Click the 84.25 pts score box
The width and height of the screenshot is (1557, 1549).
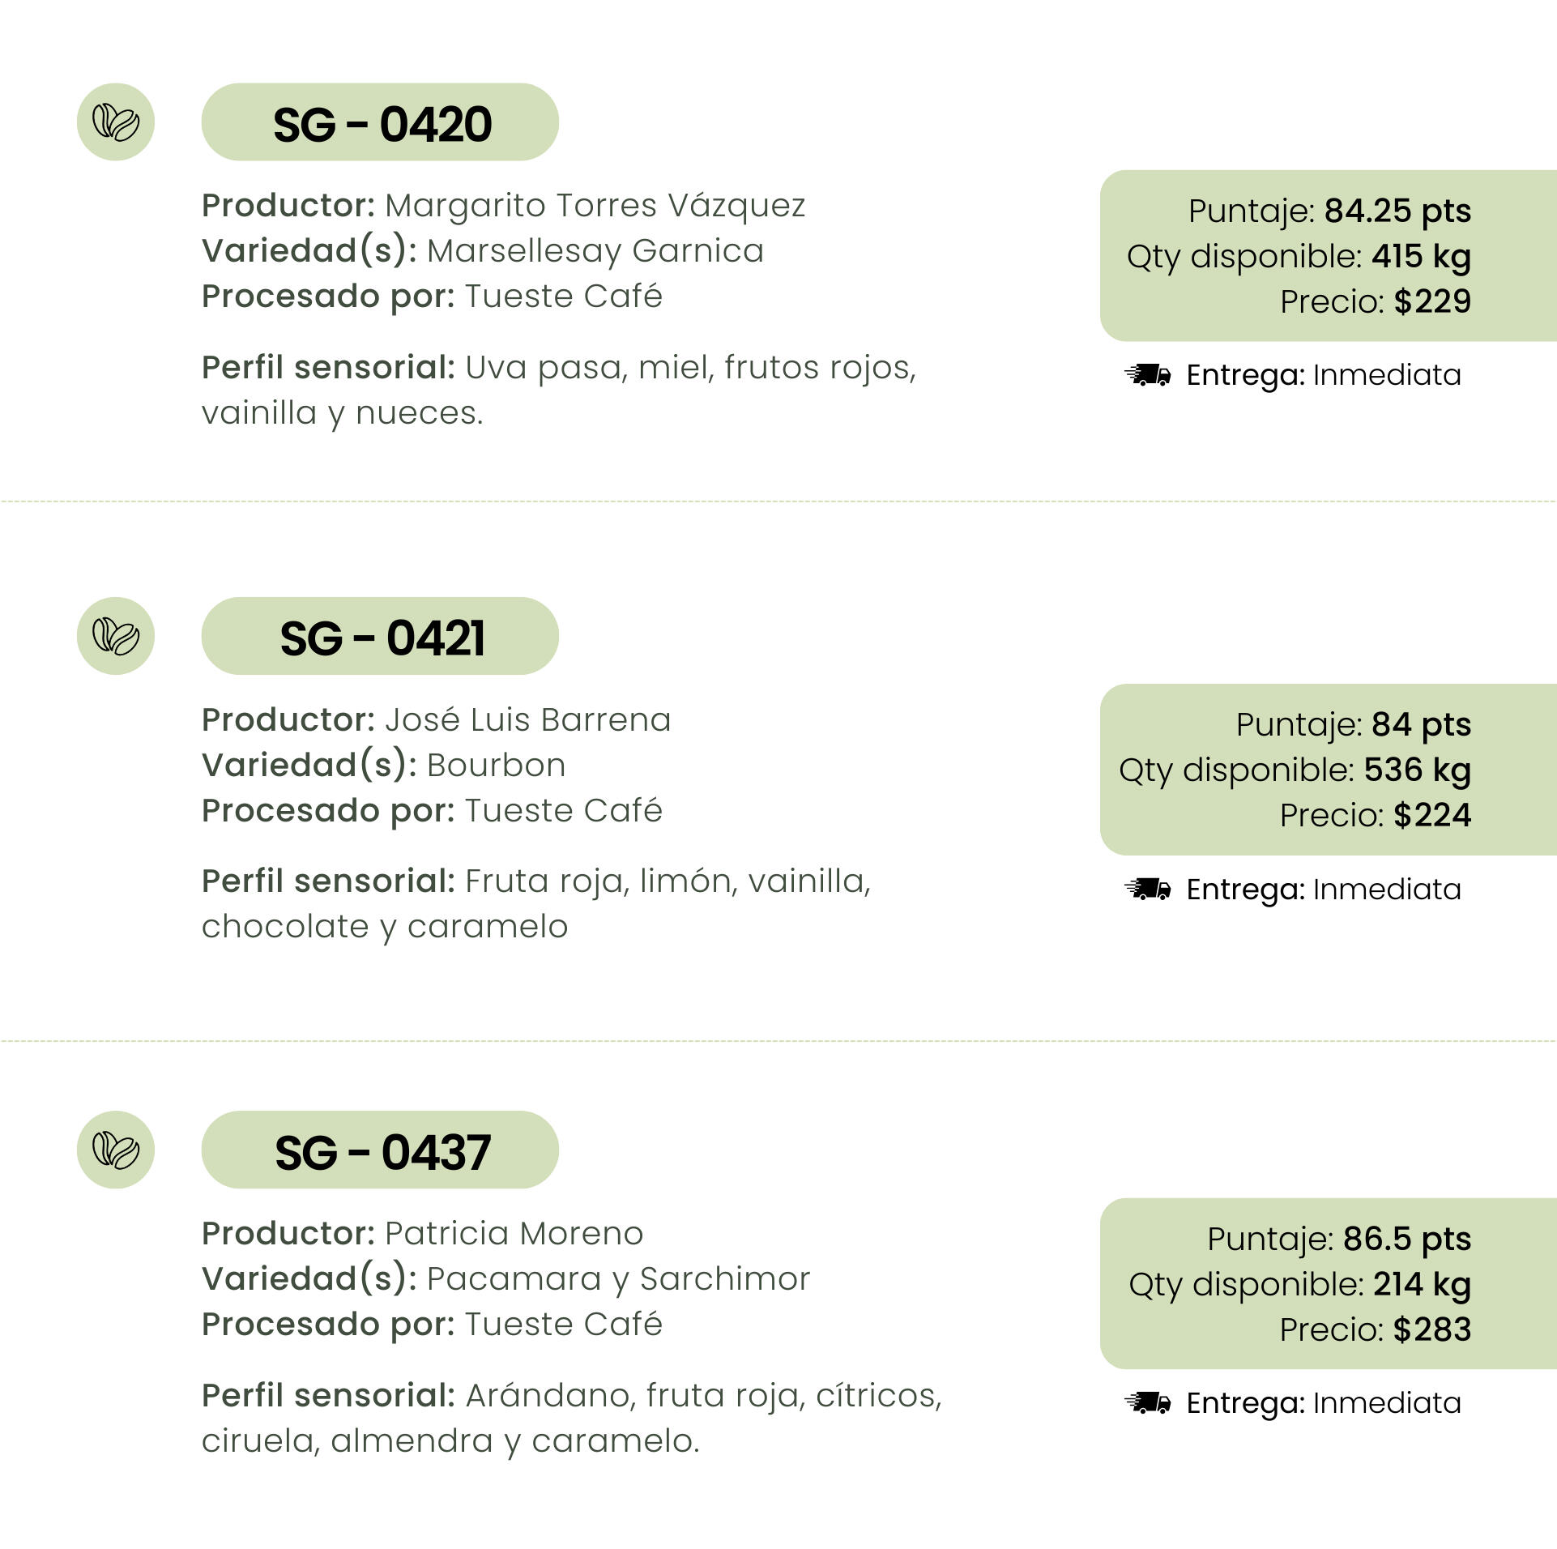[x=1328, y=255]
